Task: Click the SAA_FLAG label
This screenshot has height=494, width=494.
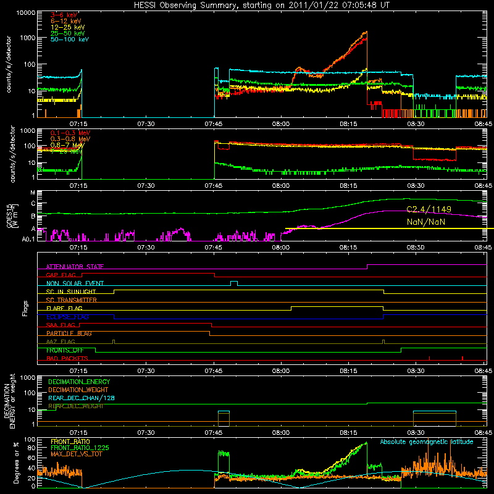Action: 61,325
